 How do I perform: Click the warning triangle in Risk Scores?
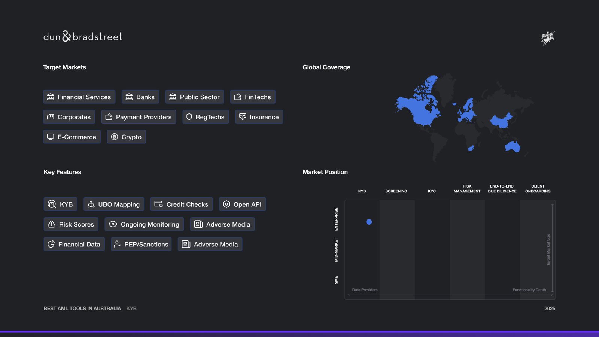52,224
